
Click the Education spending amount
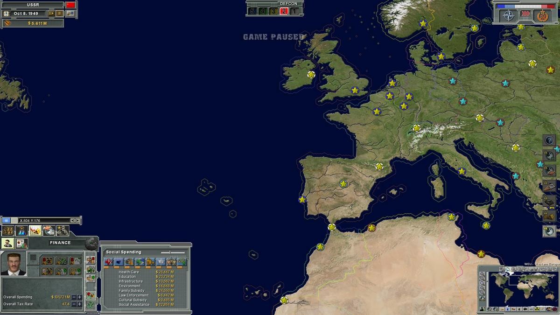[165, 277]
